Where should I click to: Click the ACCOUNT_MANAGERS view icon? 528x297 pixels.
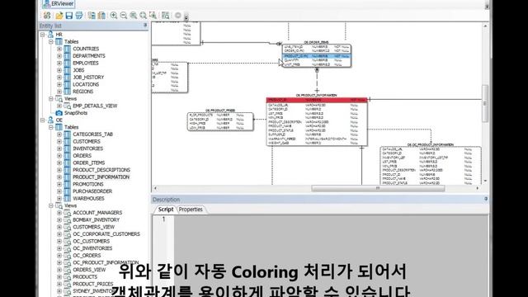(x=68, y=213)
